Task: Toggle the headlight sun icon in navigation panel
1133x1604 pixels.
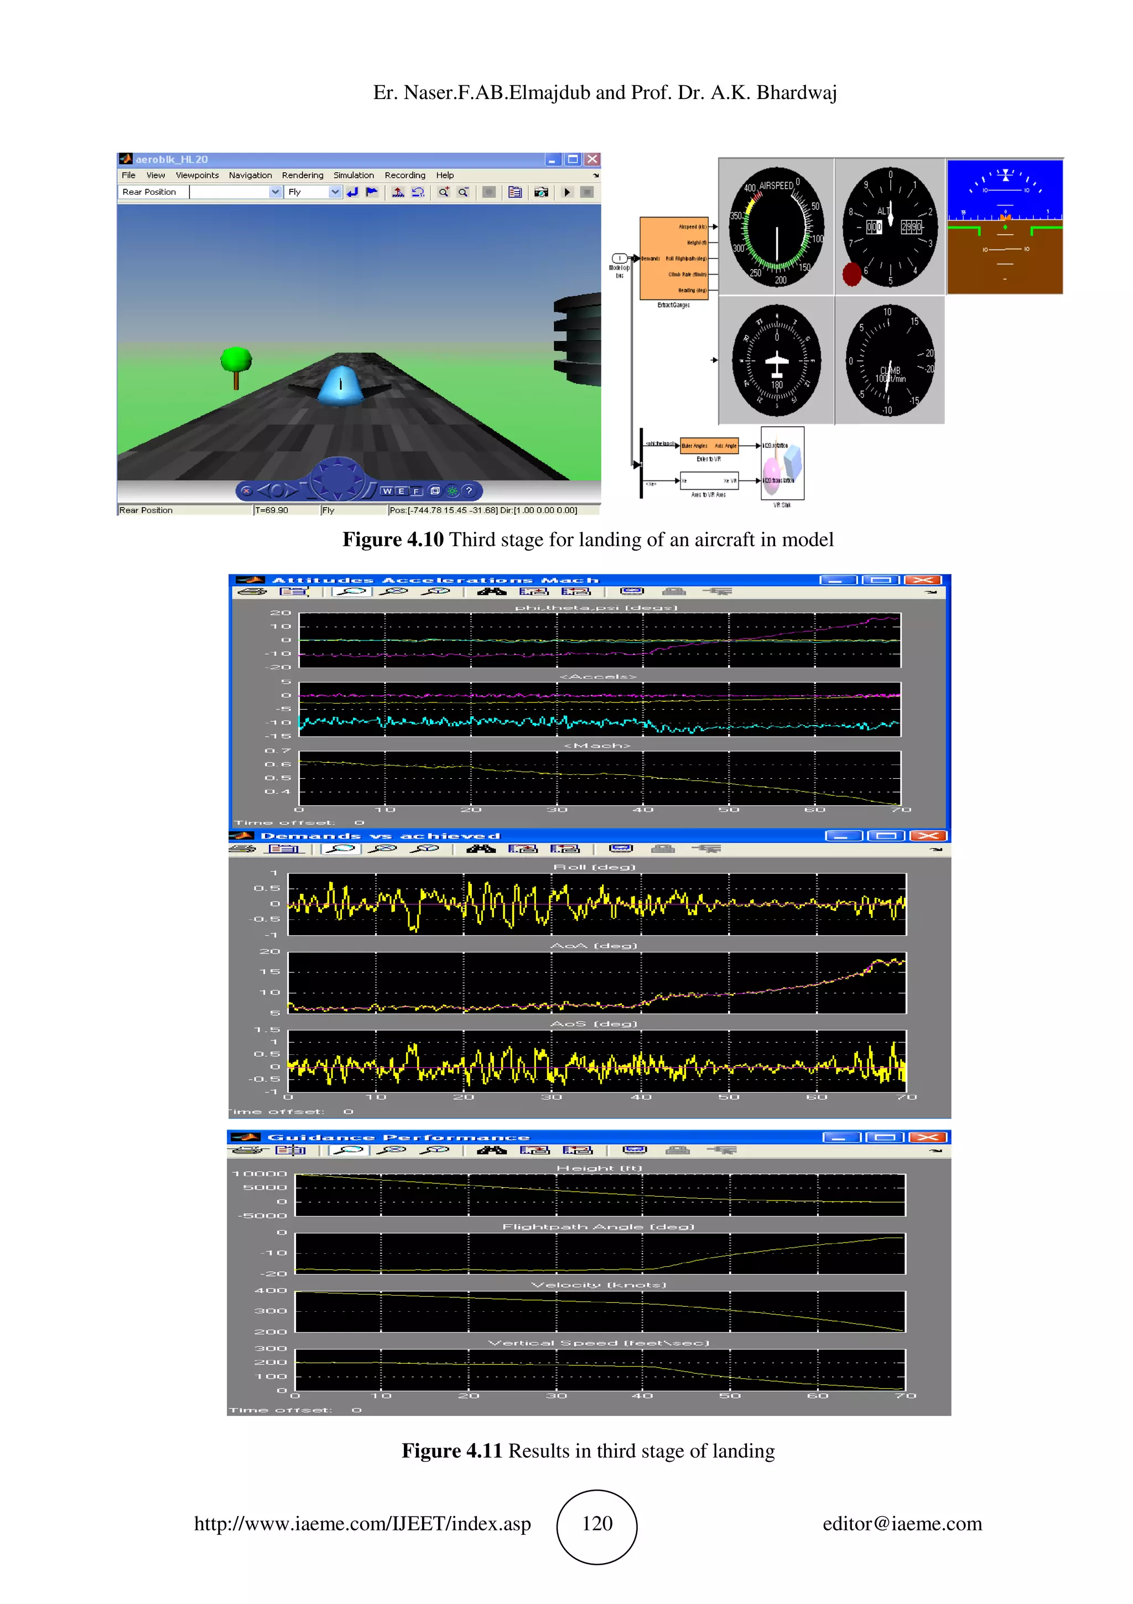Action: (451, 490)
